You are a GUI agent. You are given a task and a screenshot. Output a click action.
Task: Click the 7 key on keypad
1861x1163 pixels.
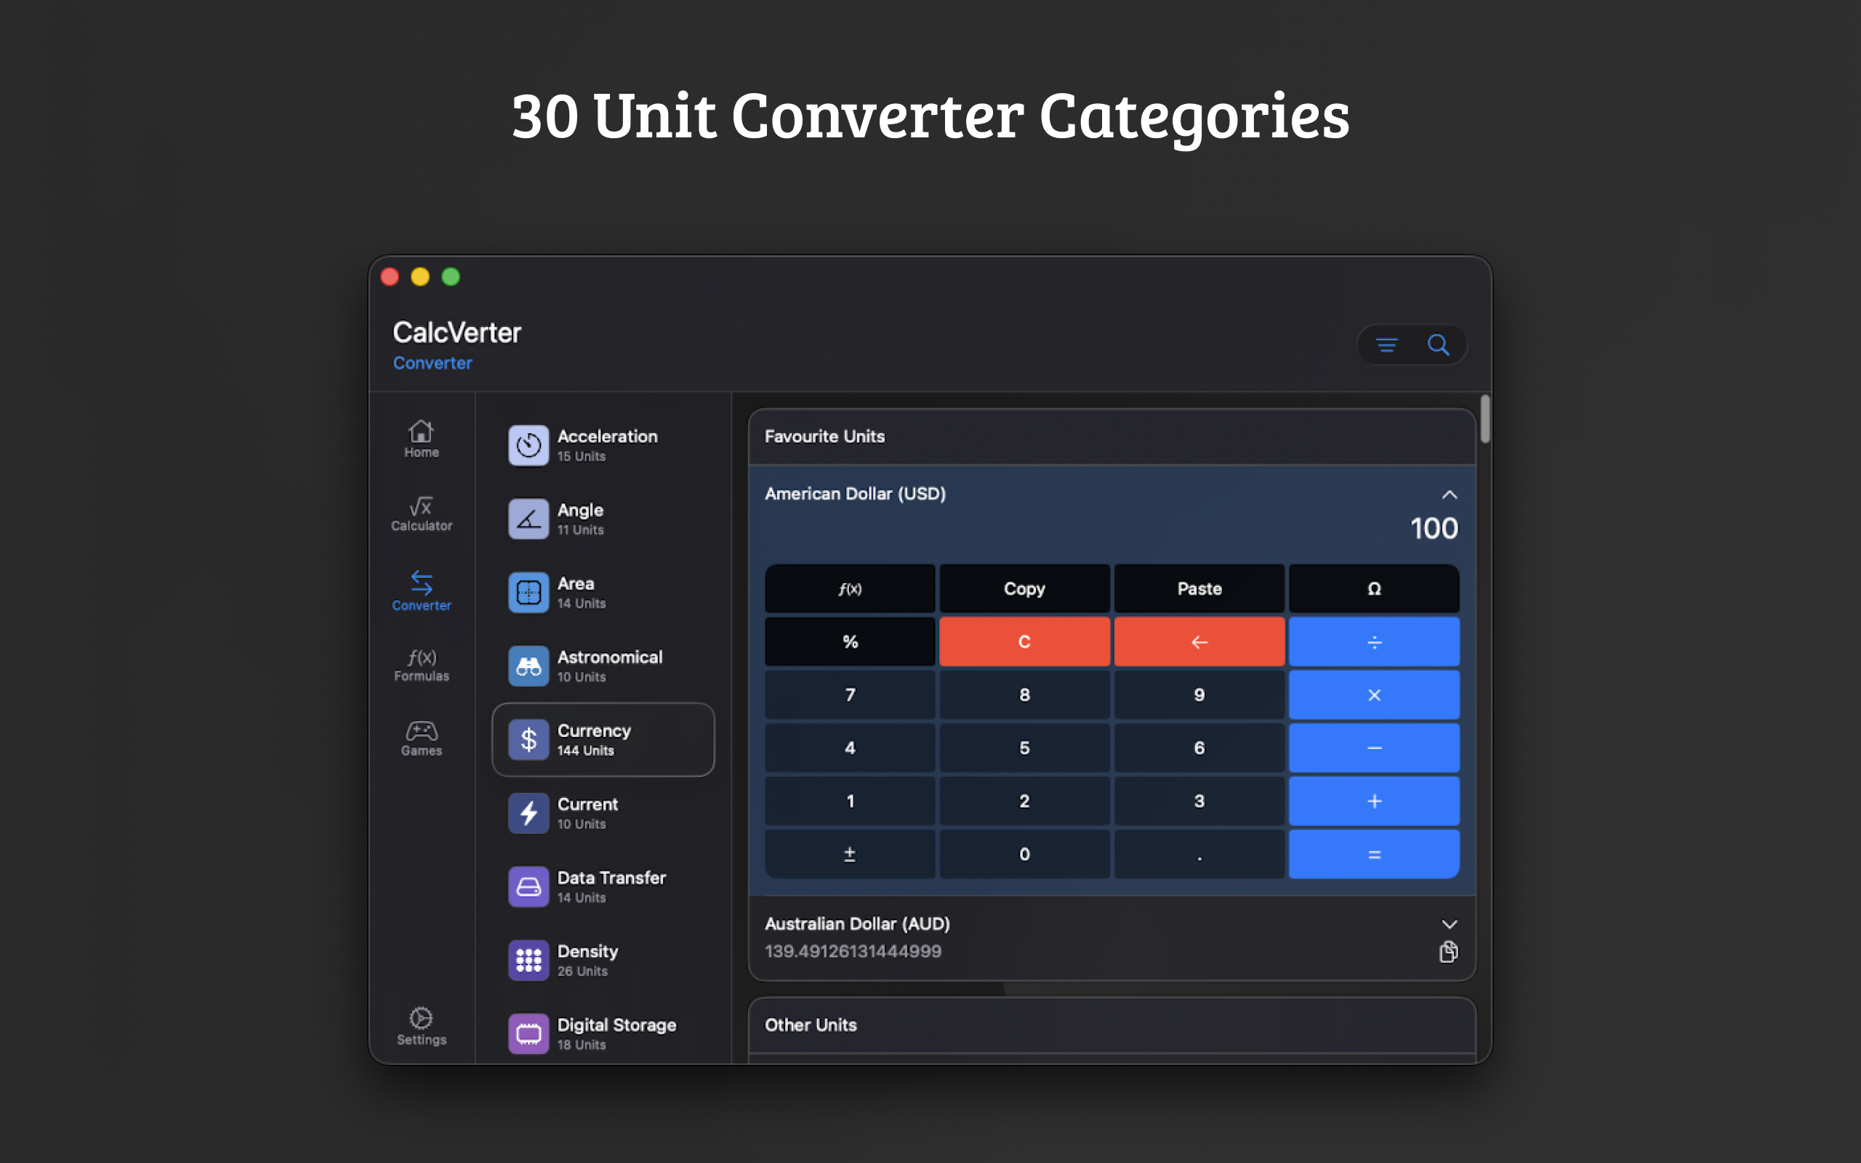(x=850, y=695)
